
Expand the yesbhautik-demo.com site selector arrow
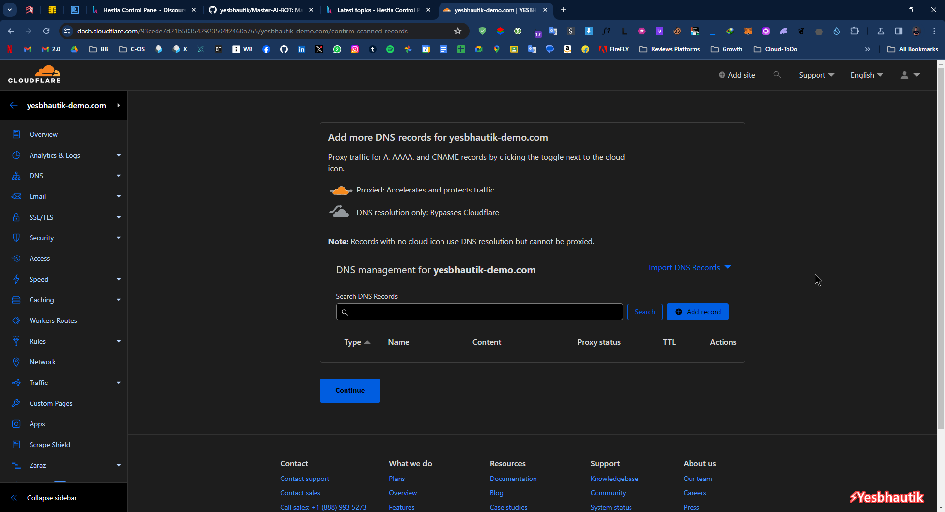[x=119, y=105]
